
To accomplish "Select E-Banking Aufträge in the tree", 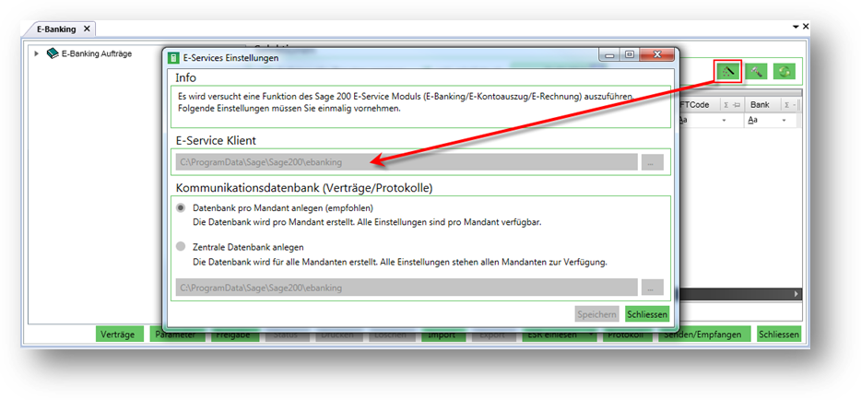I will pyautogui.click(x=96, y=53).
